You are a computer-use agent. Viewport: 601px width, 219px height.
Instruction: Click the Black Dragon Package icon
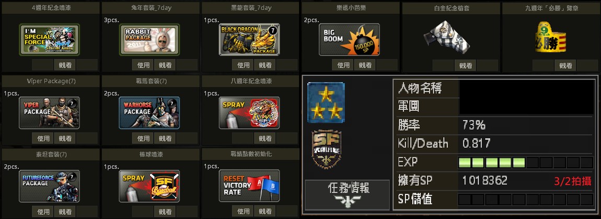point(249,40)
